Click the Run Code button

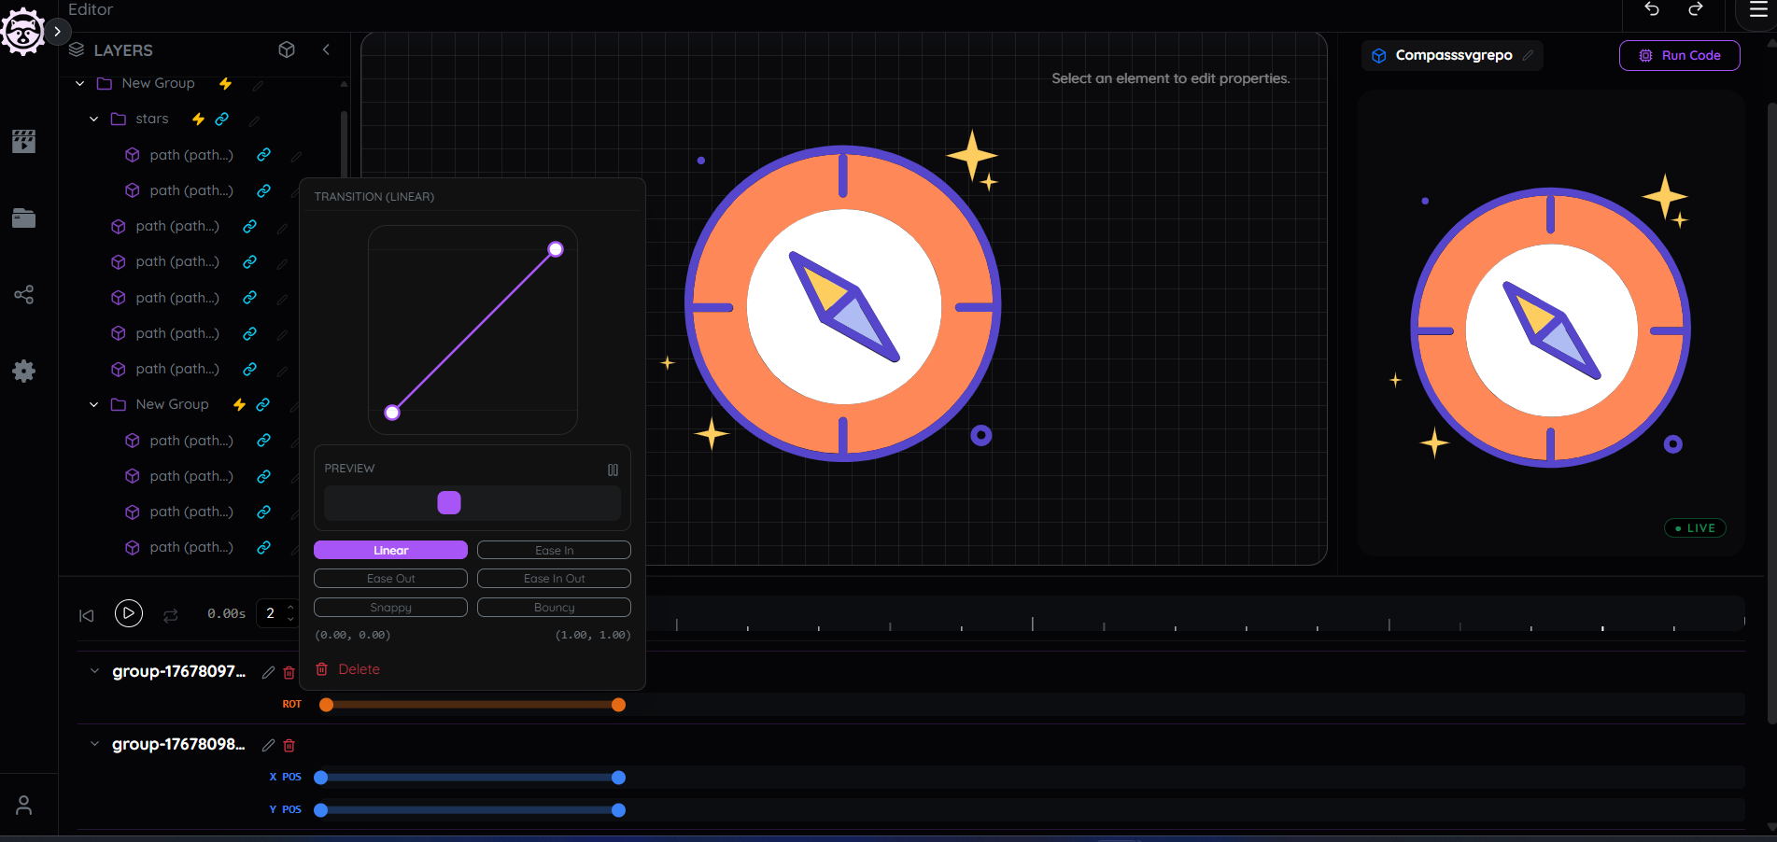tap(1679, 55)
